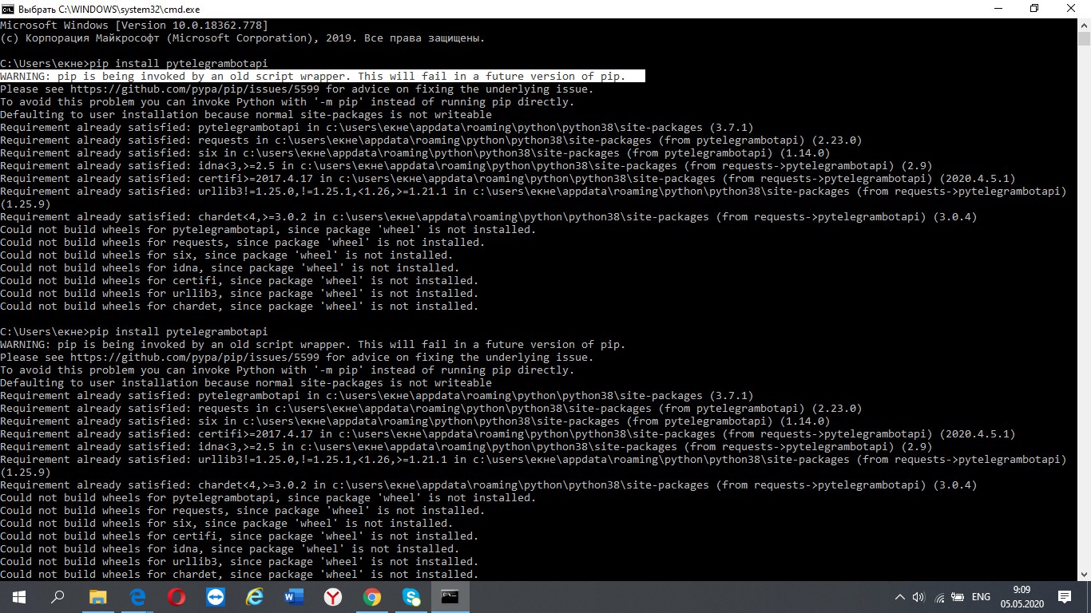
Task: Minimize the cmd.exe window
Action: (x=998, y=9)
